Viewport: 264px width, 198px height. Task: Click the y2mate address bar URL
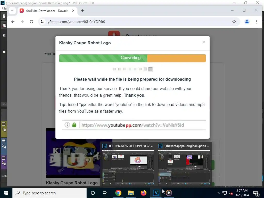click(76, 22)
